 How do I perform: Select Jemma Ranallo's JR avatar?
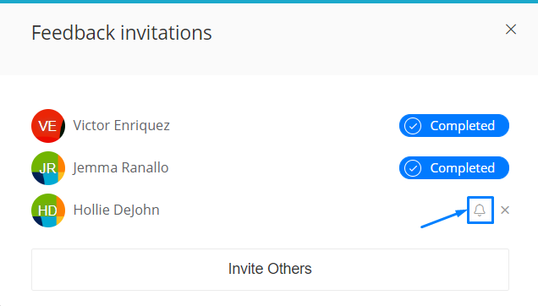tap(48, 168)
